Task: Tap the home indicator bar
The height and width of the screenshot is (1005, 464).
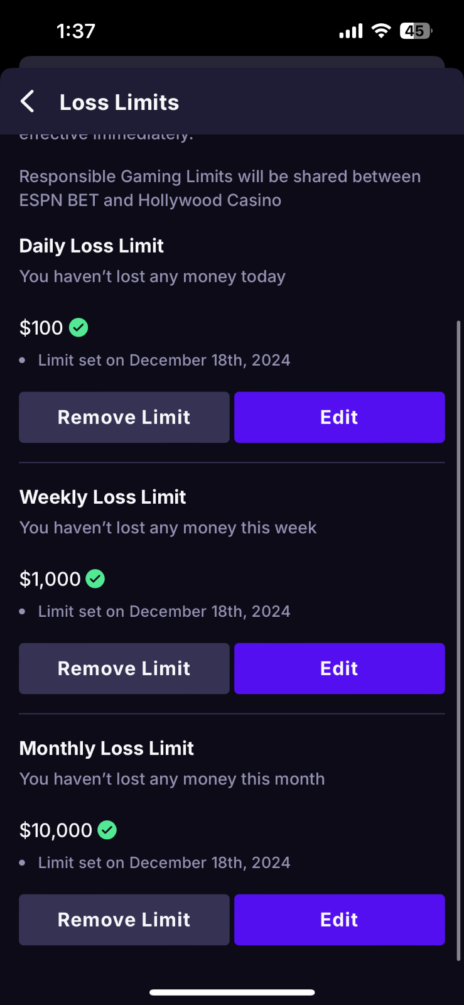Action: pyautogui.click(x=232, y=992)
